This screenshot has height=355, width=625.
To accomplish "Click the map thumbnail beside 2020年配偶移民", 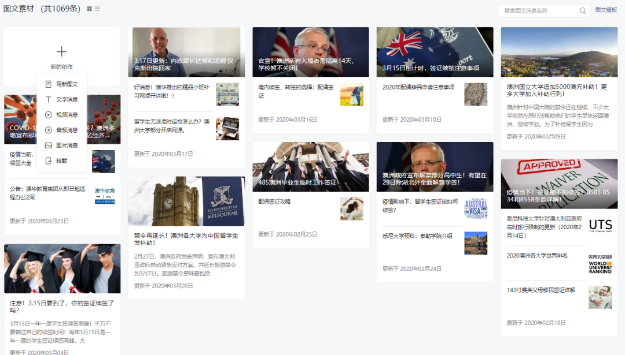I will click(x=476, y=94).
